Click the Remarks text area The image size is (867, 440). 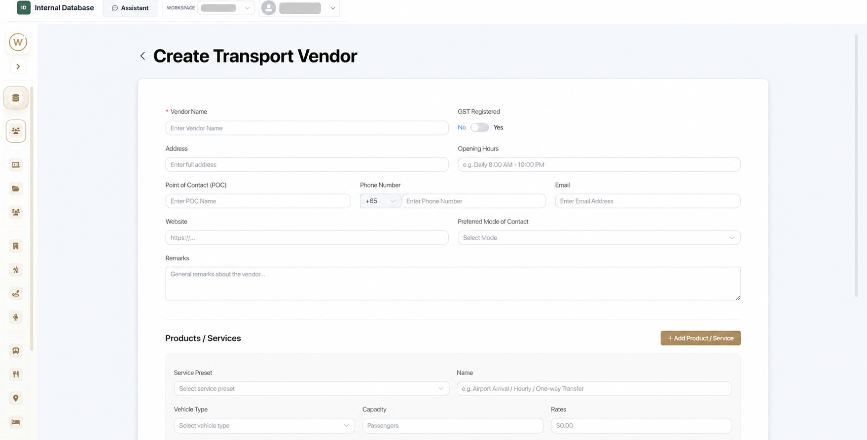click(453, 283)
